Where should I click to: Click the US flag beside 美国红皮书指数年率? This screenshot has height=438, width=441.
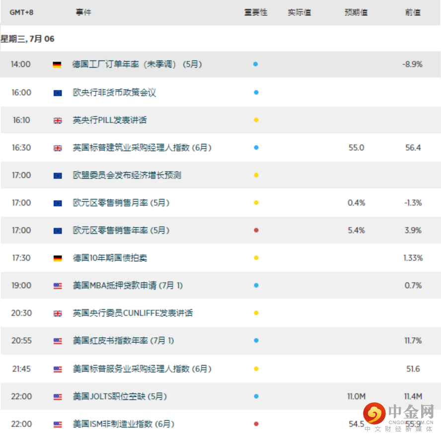pyautogui.click(x=58, y=341)
